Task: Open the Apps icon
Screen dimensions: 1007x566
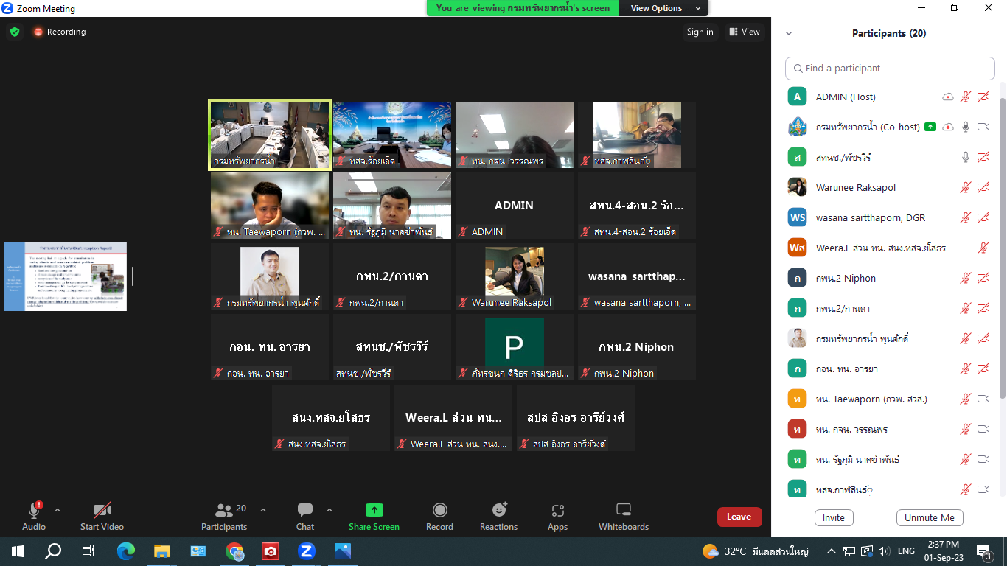Action: [557, 511]
